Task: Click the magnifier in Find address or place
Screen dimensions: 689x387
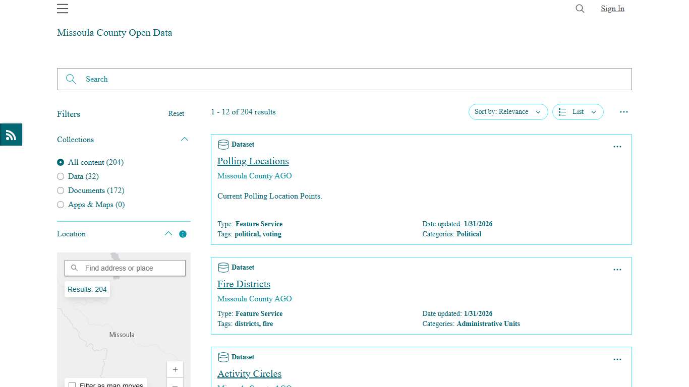Action: pyautogui.click(x=74, y=268)
